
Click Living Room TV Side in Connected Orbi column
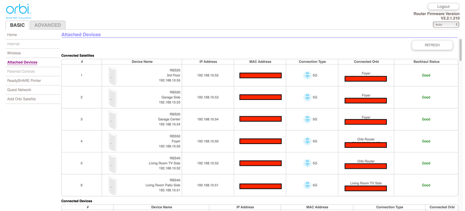(x=366, y=183)
